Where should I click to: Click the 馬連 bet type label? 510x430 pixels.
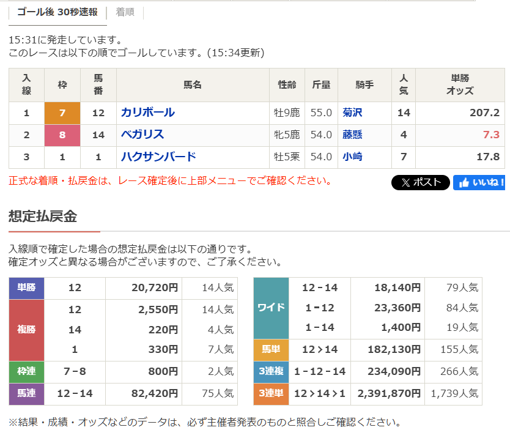pos(26,393)
